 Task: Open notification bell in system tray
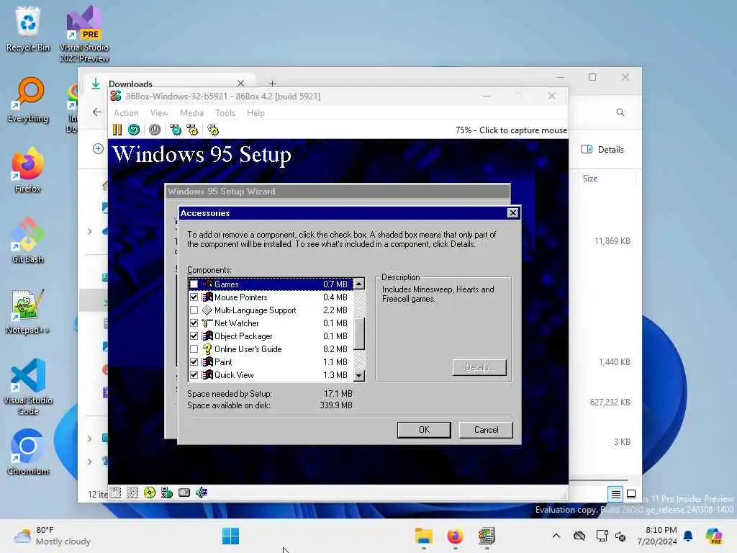[688, 536]
